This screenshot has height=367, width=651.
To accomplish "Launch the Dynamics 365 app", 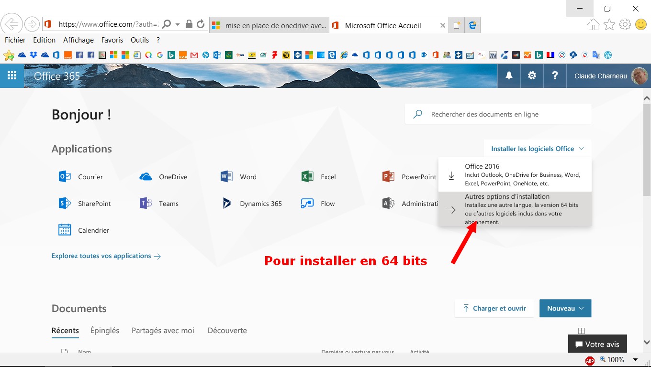I will point(251,204).
